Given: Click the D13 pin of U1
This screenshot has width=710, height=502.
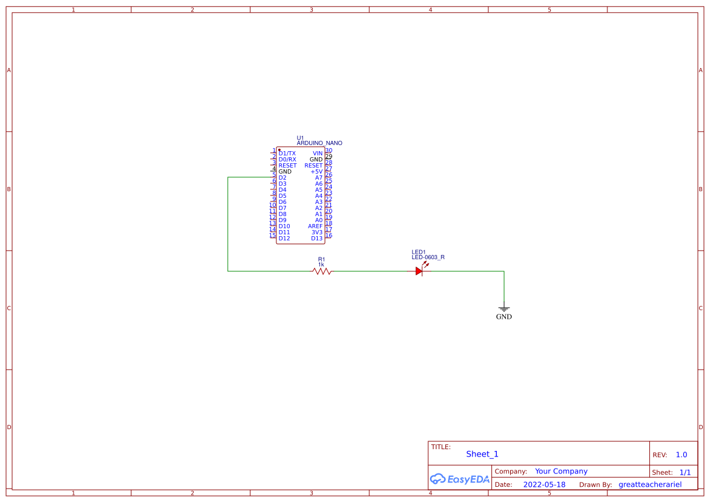Looking at the screenshot, I should [315, 238].
